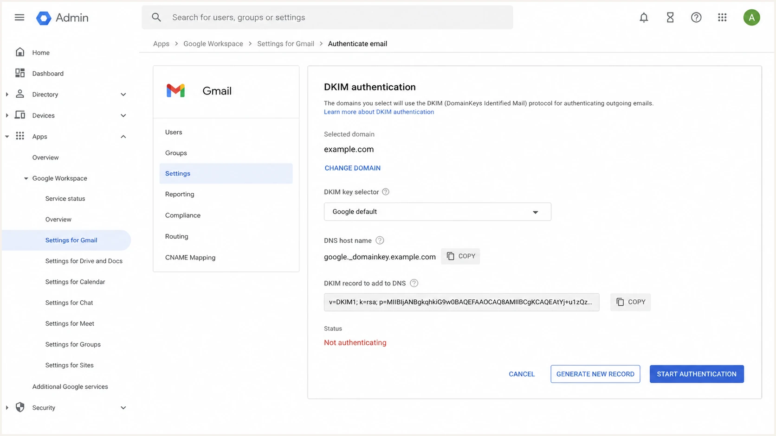Open the tasks hourglass icon

tap(670, 18)
